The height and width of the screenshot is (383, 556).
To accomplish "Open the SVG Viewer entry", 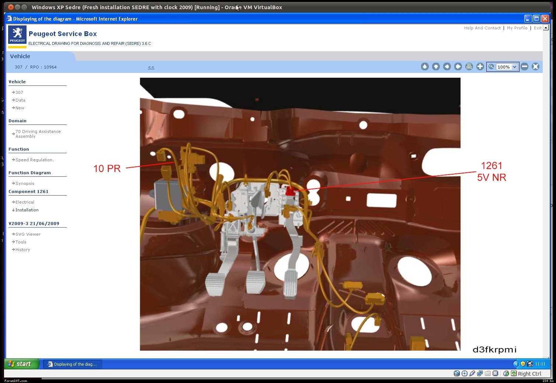I will (x=28, y=234).
